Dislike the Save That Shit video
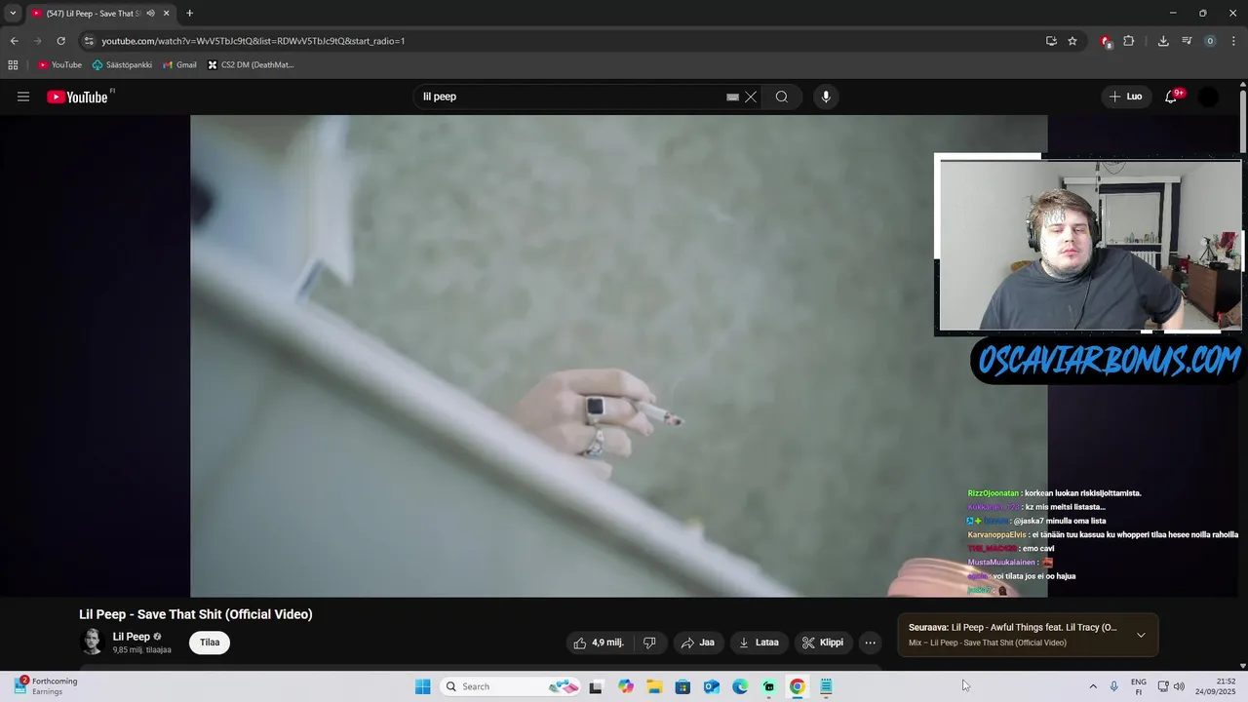Viewport: 1248px width, 702px height. tap(649, 643)
